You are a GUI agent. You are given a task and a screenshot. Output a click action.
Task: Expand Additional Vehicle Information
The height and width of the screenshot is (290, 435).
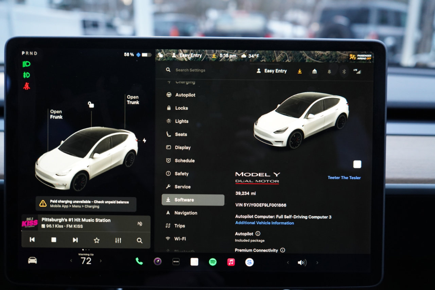(265, 223)
